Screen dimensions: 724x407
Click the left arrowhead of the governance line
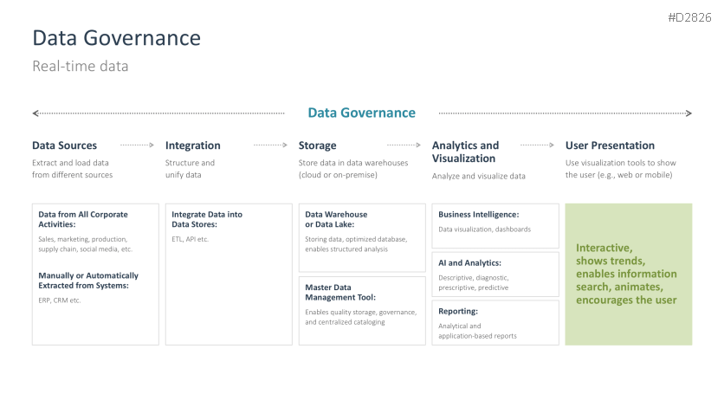36,113
